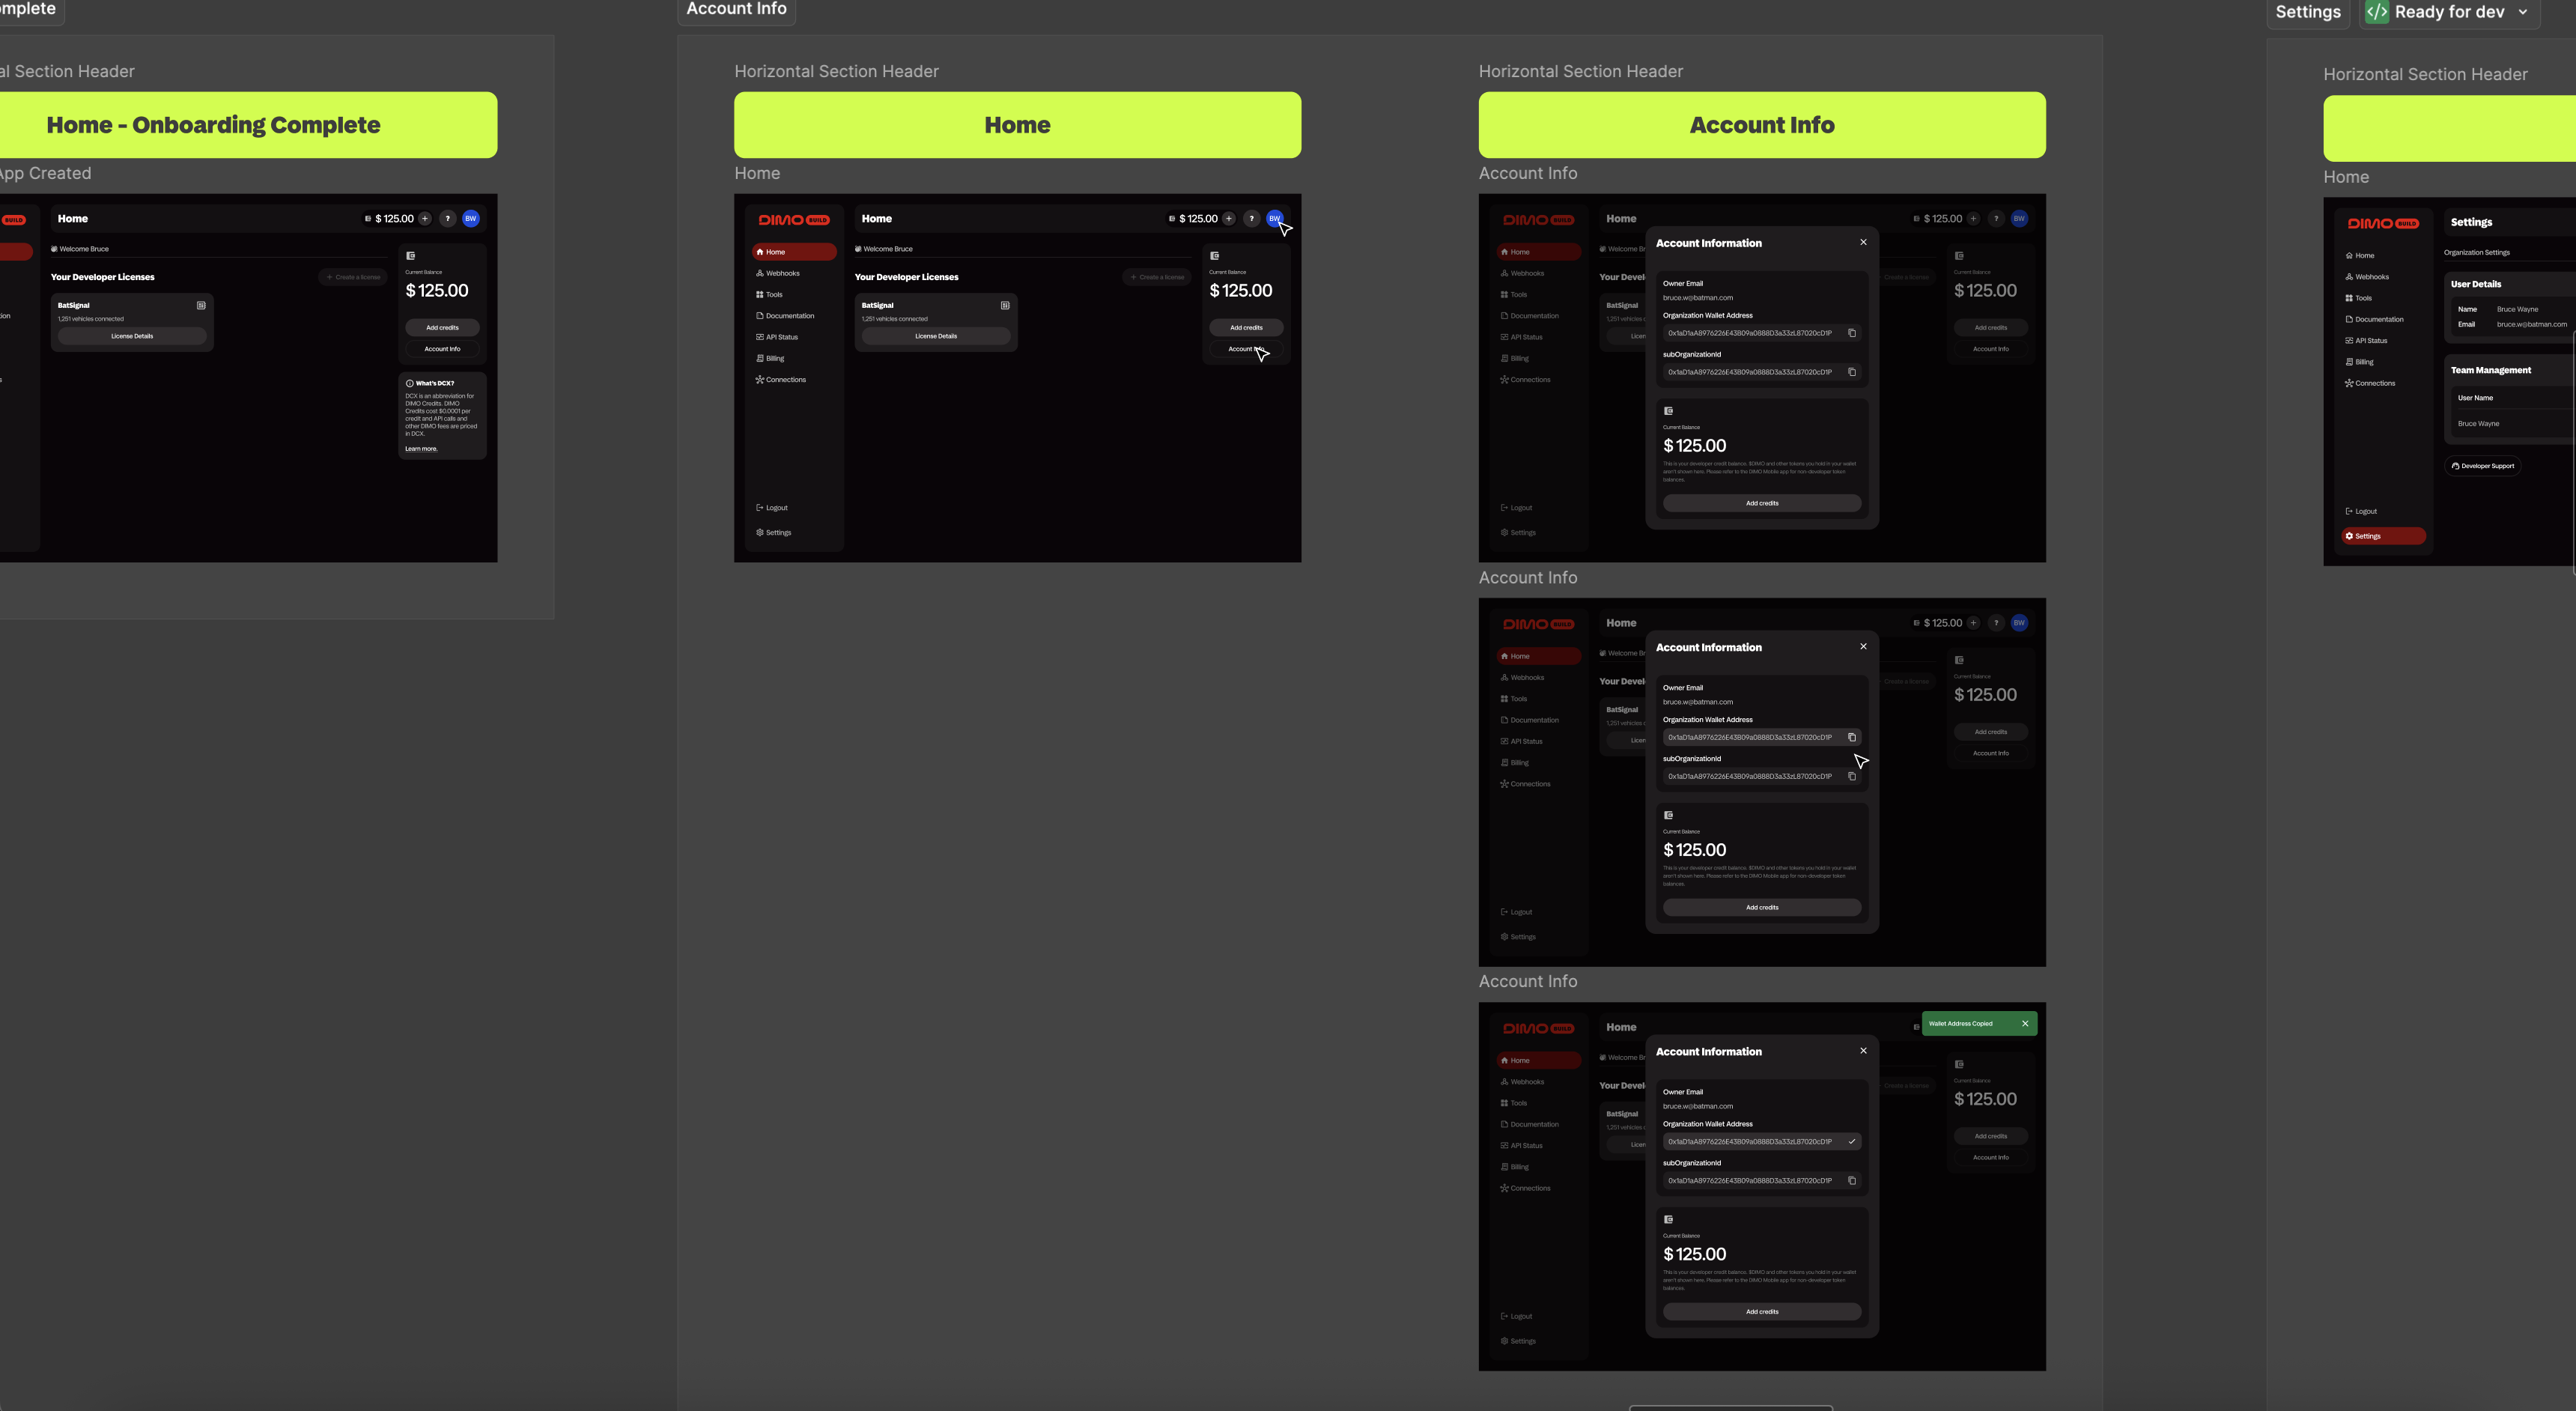This screenshot has height=1411, width=2576.
Task: Dismiss the green Wallet Address Copied toast
Action: (2025, 1023)
